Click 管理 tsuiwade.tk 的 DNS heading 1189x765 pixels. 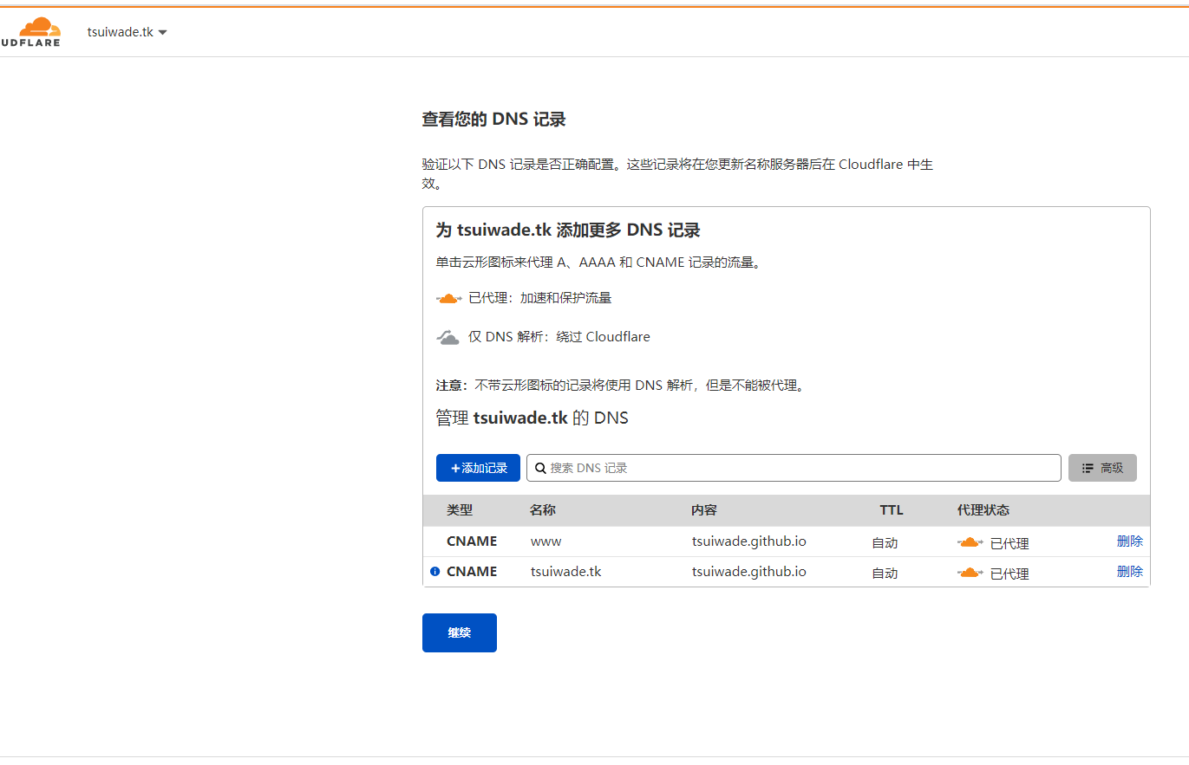[532, 418]
